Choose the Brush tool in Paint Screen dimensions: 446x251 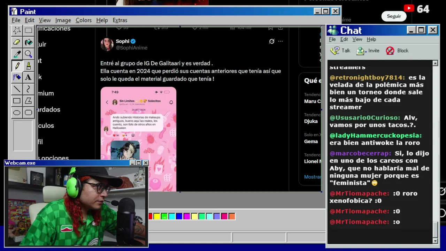click(28, 66)
